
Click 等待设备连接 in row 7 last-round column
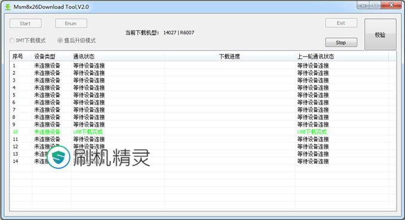pos(313,110)
